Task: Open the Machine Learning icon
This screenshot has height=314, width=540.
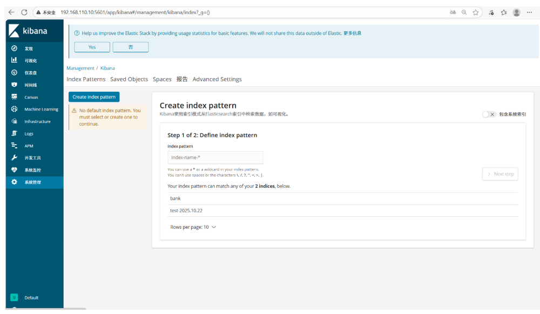Action: [x=14, y=109]
